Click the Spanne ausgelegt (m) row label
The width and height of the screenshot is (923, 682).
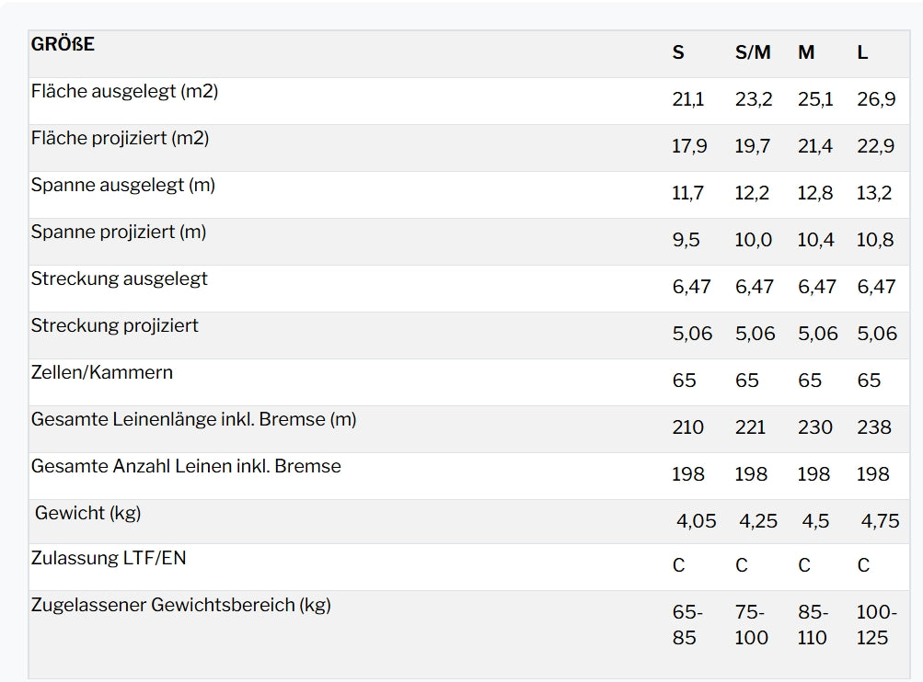click(x=123, y=186)
